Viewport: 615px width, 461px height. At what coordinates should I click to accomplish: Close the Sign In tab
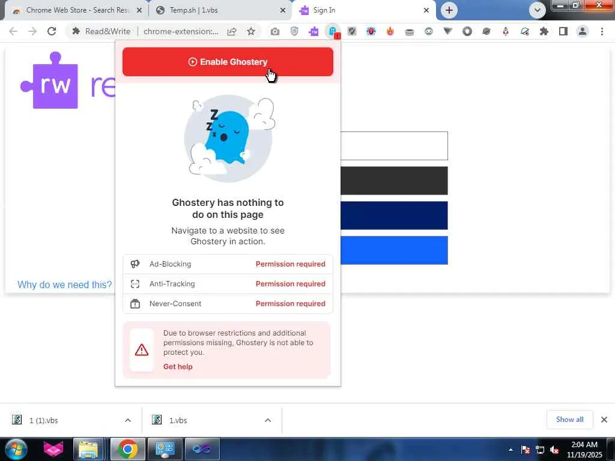(426, 10)
